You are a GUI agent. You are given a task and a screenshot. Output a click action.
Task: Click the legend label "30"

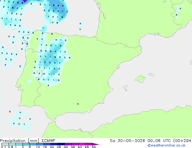point(66,147)
